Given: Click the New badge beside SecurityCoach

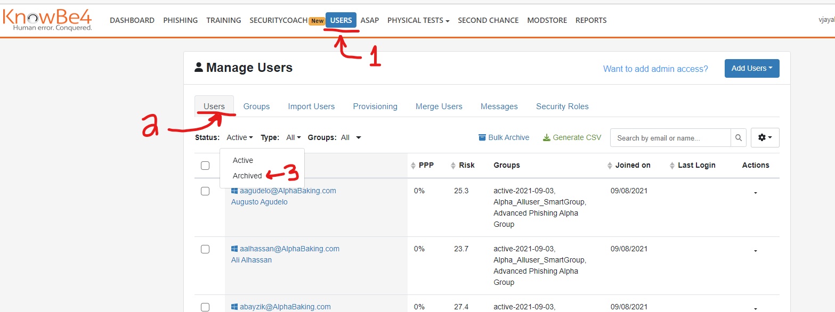Looking at the screenshot, I should pyautogui.click(x=317, y=21).
